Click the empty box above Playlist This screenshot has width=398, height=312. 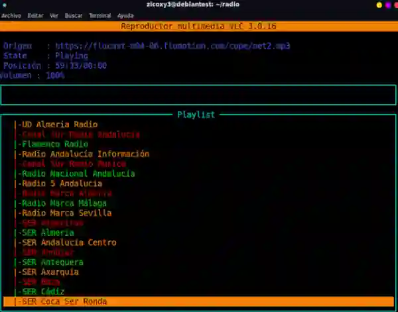coord(199,95)
